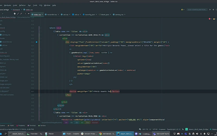The width and height of the screenshot is (217, 136).
Task: Open the Code With Me users dropdown
Action: (183, 10)
